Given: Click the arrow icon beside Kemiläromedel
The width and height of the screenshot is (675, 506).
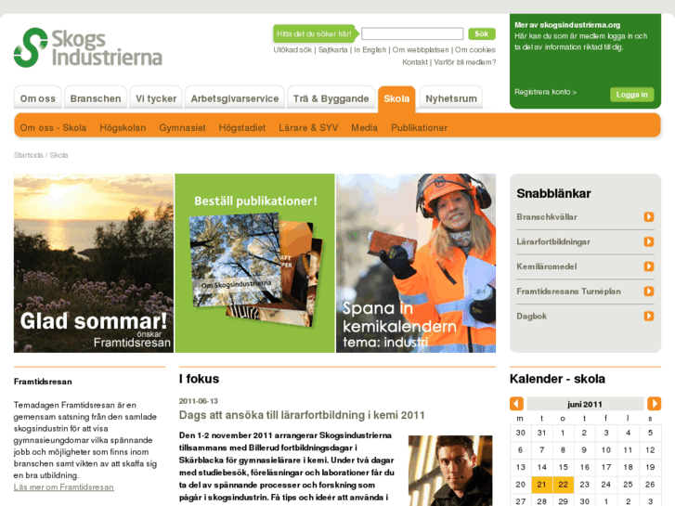Looking at the screenshot, I should point(649,266).
